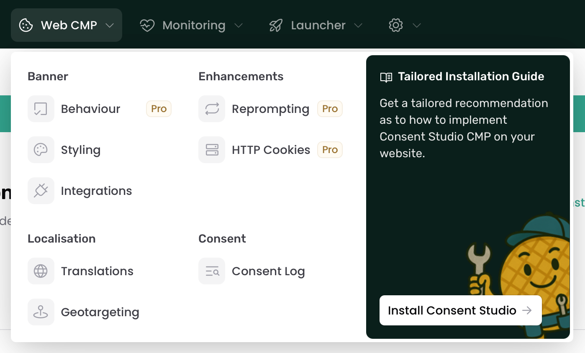Click the Pro badge next to Behaviour

(159, 109)
